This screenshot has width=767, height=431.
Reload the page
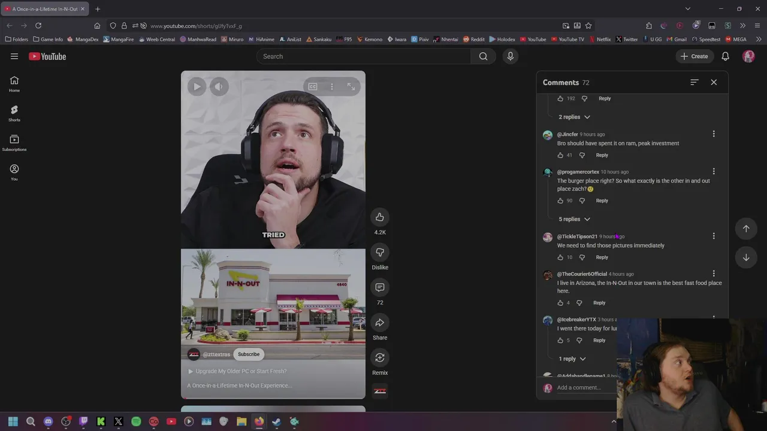pyautogui.click(x=38, y=26)
